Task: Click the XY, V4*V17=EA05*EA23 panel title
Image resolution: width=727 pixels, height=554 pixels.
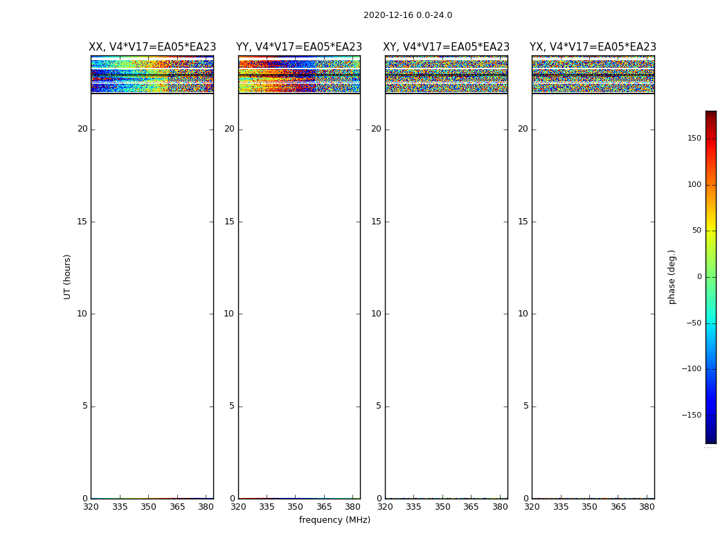Action: tap(447, 47)
